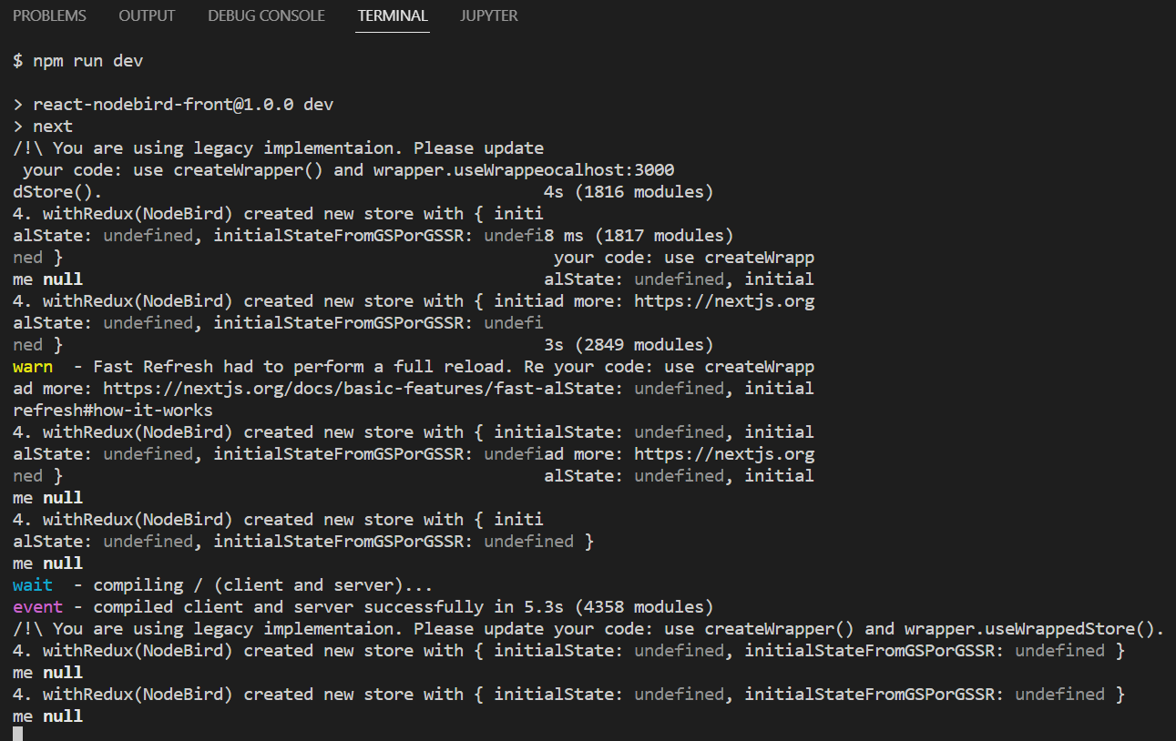This screenshot has width=1176, height=741.
Task: Open the PROBLEMS tab
Action: tap(49, 16)
